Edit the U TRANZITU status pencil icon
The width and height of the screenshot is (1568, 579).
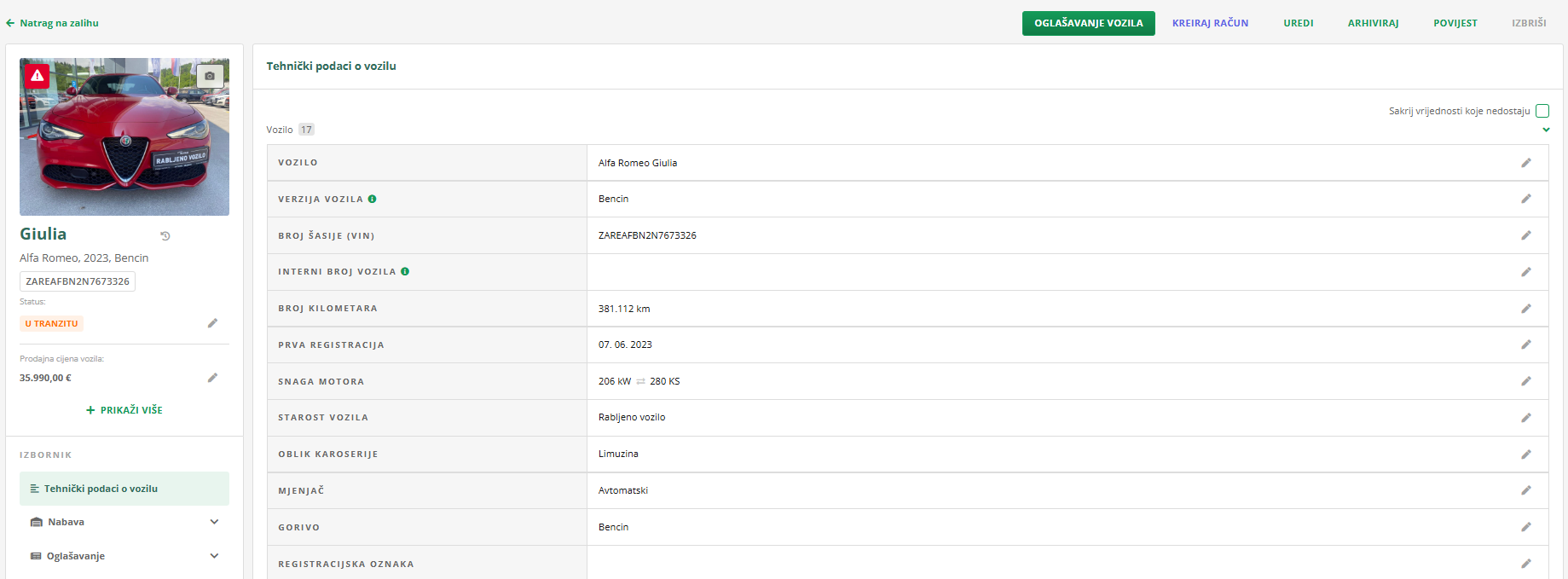pyautogui.click(x=212, y=323)
